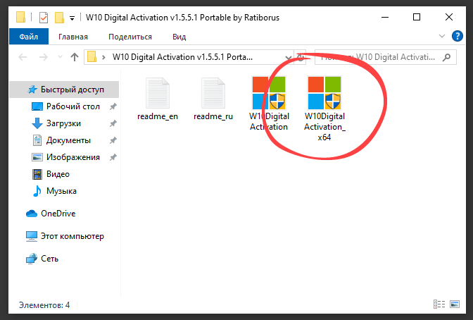Select Этот компьютер in the navigation pane
Viewport: 473px width, 320px height.
click(x=71, y=236)
